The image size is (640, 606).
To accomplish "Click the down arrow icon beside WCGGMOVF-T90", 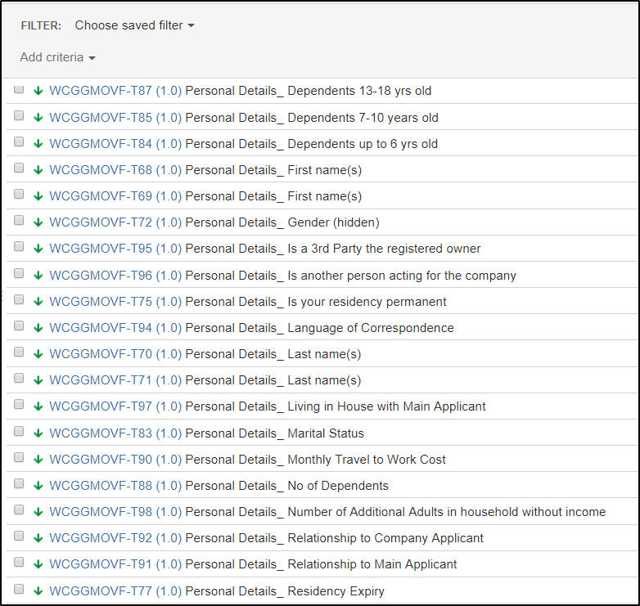I will (x=38, y=459).
